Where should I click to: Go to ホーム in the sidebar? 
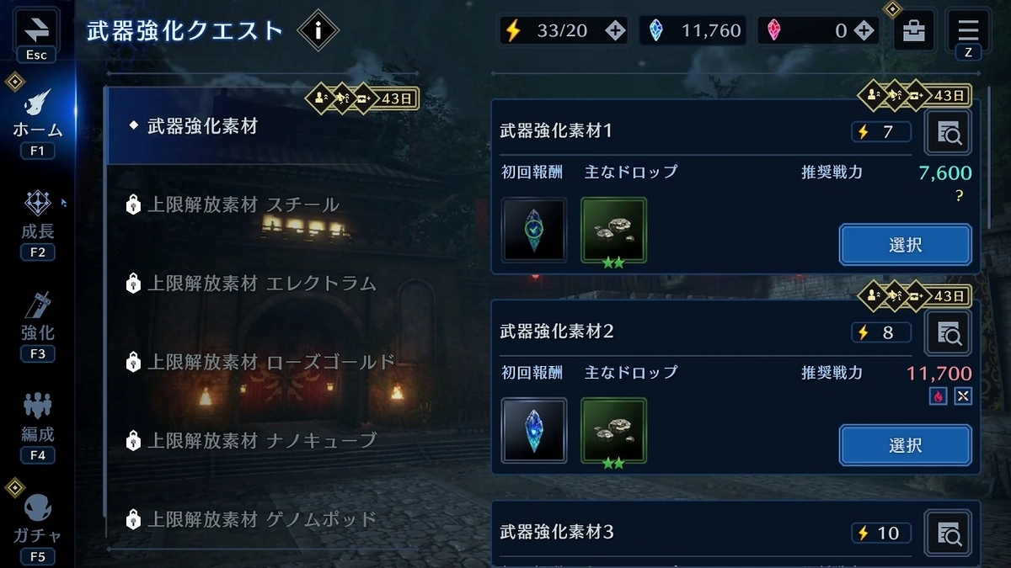click(x=37, y=117)
